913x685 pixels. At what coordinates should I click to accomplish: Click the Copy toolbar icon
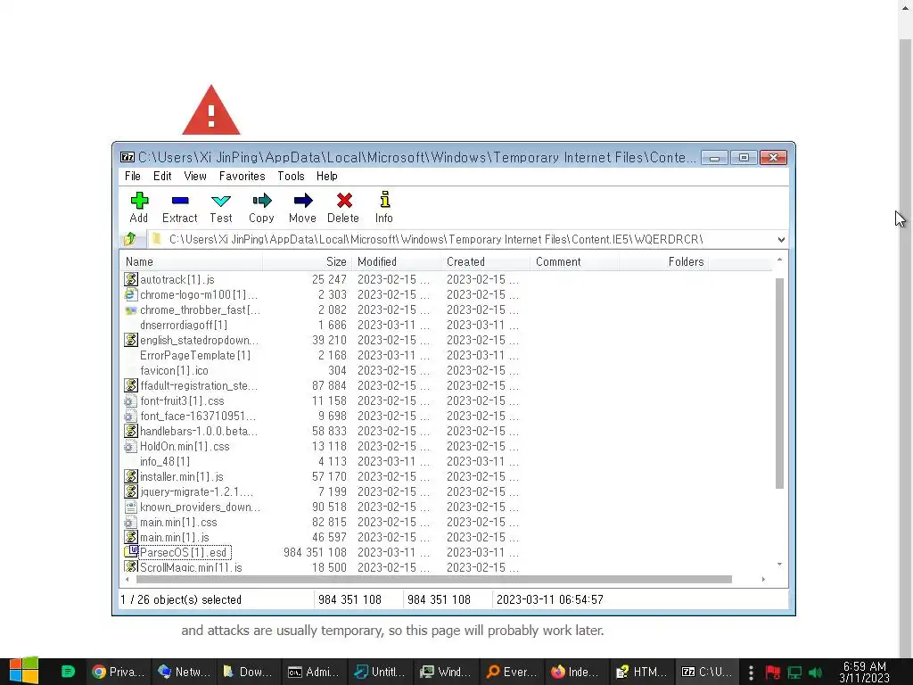click(261, 201)
